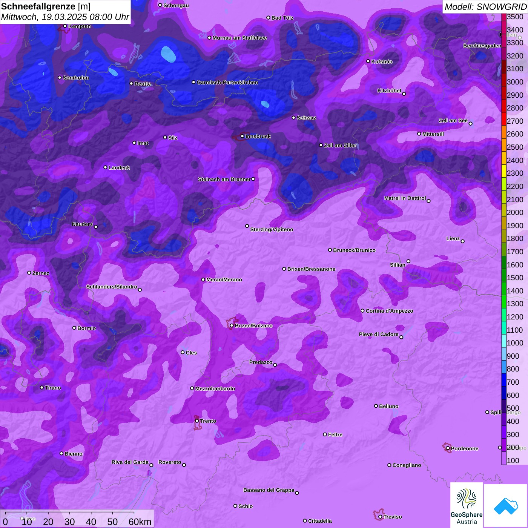Image resolution: width=528 pixels, height=528 pixels.
Task: Click the Cortina d'Ampezzo marker dot
Action: point(362,311)
